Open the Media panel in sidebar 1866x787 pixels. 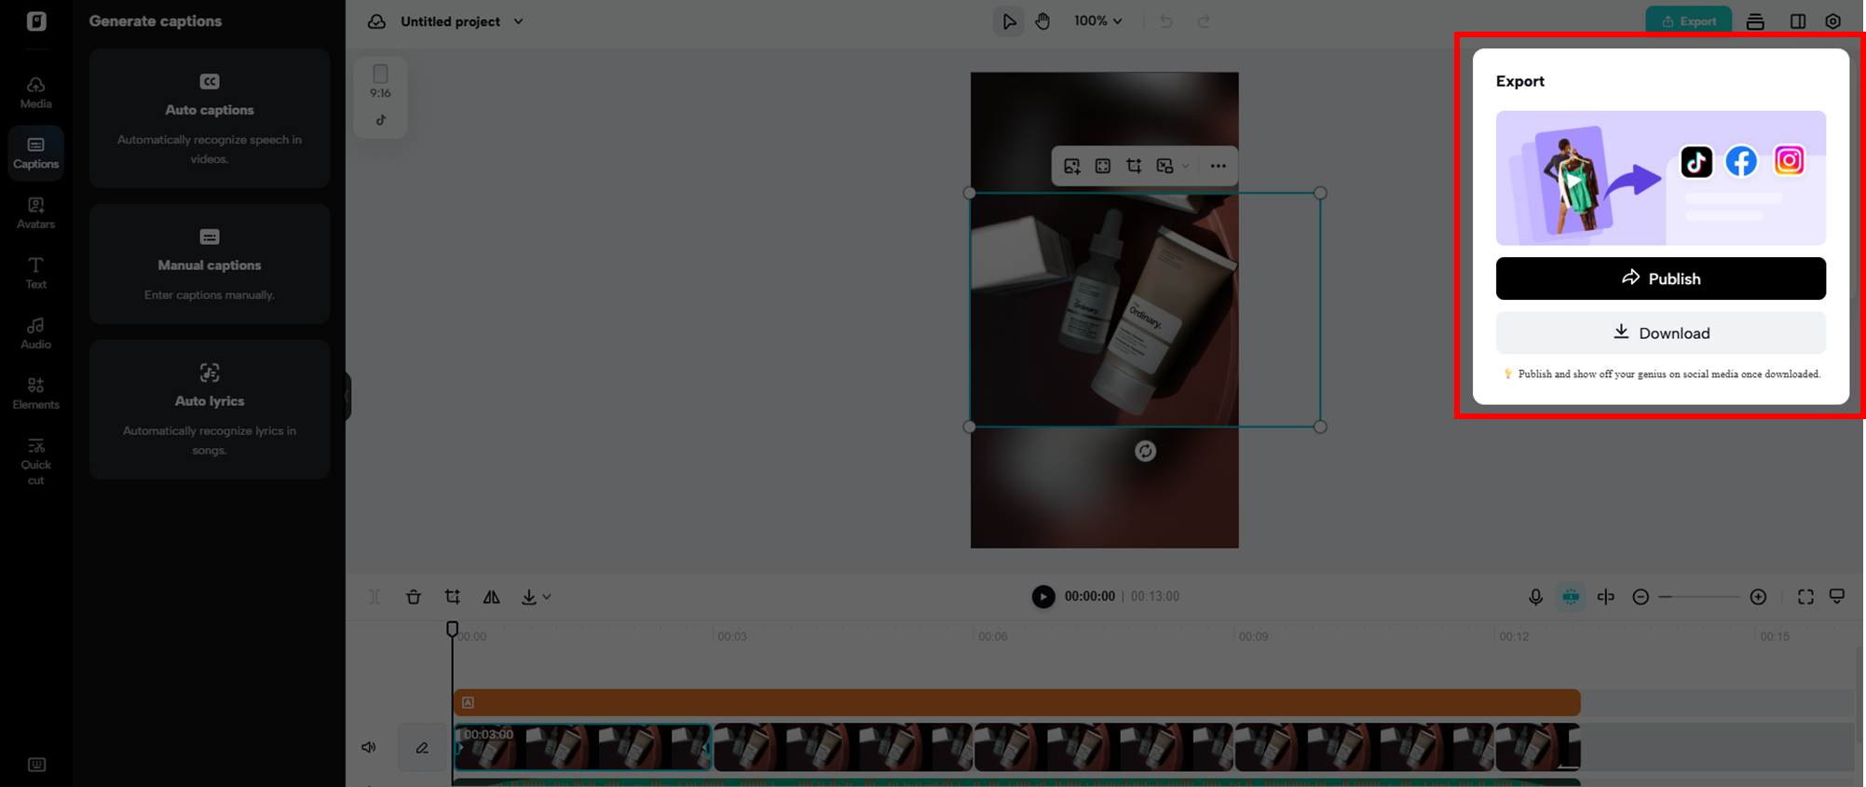(x=35, y=92)
